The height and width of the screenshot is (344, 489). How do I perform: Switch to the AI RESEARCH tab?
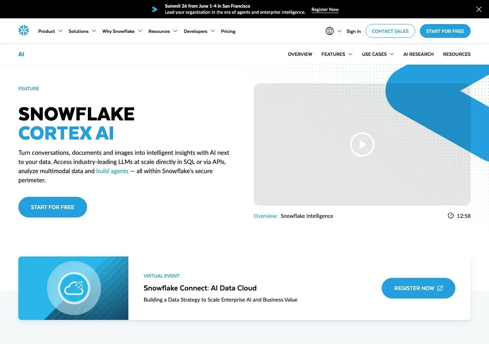click(418, 54)
